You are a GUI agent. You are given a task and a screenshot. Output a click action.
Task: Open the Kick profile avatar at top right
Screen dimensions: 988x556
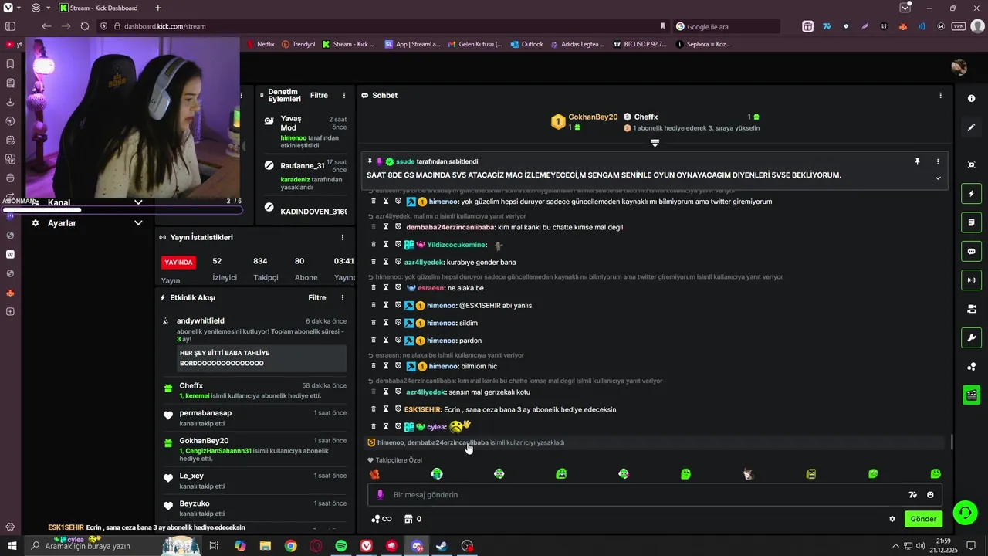coord(959,67)
